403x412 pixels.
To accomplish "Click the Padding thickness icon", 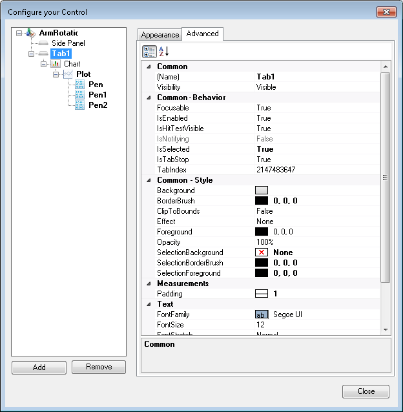I will tap(262, 294).
